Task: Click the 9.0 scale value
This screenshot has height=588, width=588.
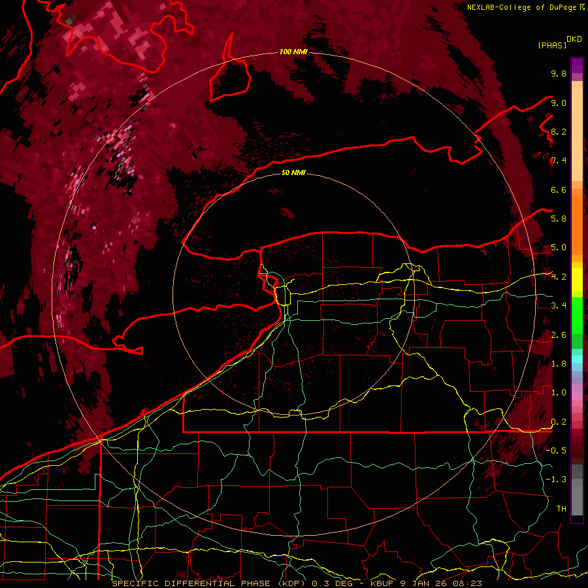Action: (559, 103)
